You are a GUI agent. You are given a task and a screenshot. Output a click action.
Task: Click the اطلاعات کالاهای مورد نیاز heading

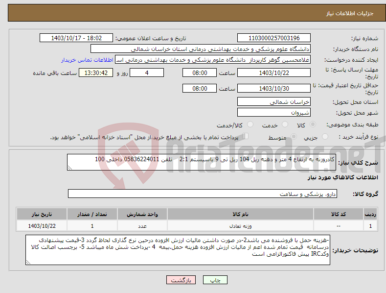click(x=342, y=177)
